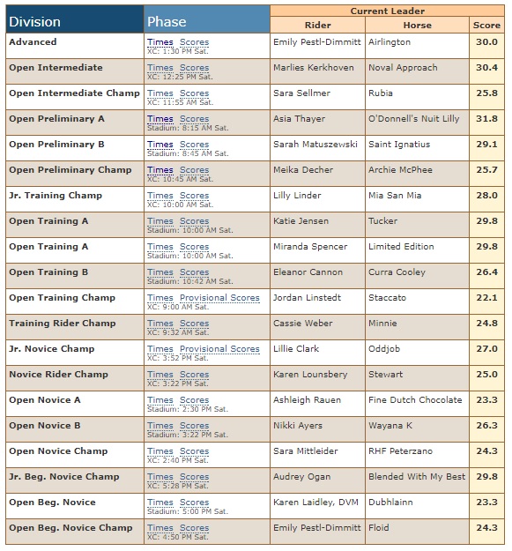Select rider name Marlies Kerkhoven
This screenshot has width=512, height=551.
click(314, 68)
